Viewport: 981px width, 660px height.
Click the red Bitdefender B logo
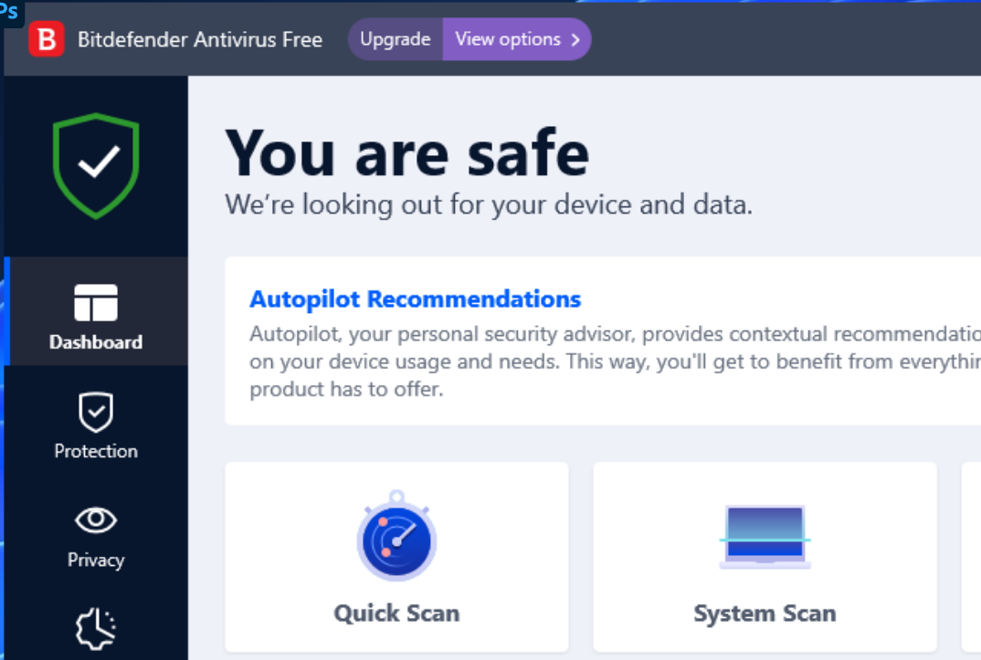(47, 38)
